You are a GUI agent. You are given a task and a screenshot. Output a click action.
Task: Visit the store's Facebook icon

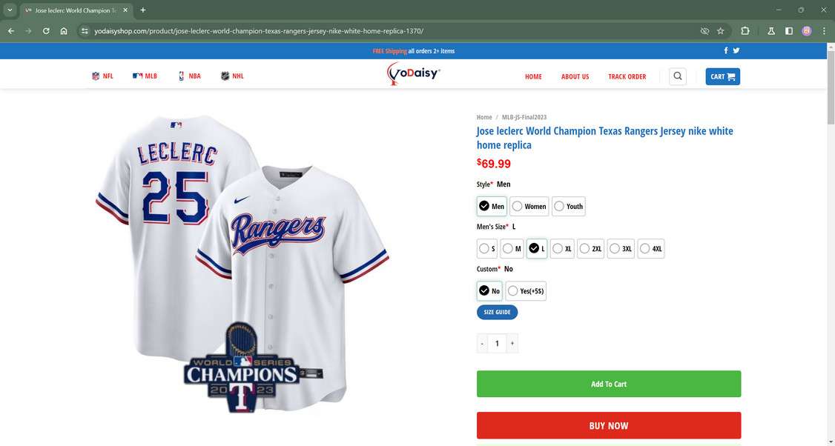(725, 50)
